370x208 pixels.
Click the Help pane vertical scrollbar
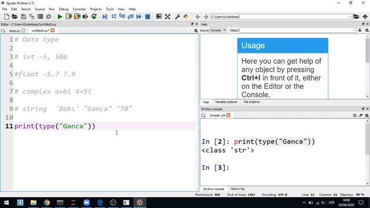368,66
